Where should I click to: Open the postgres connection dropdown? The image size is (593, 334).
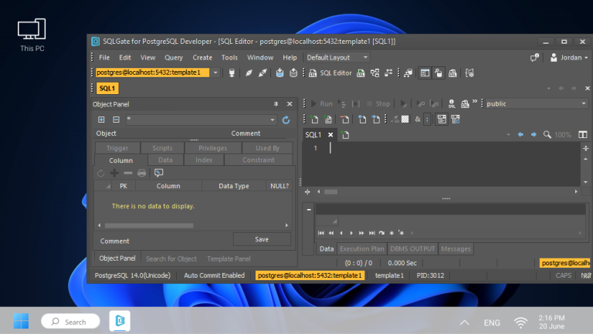click(x=215, y=73)
